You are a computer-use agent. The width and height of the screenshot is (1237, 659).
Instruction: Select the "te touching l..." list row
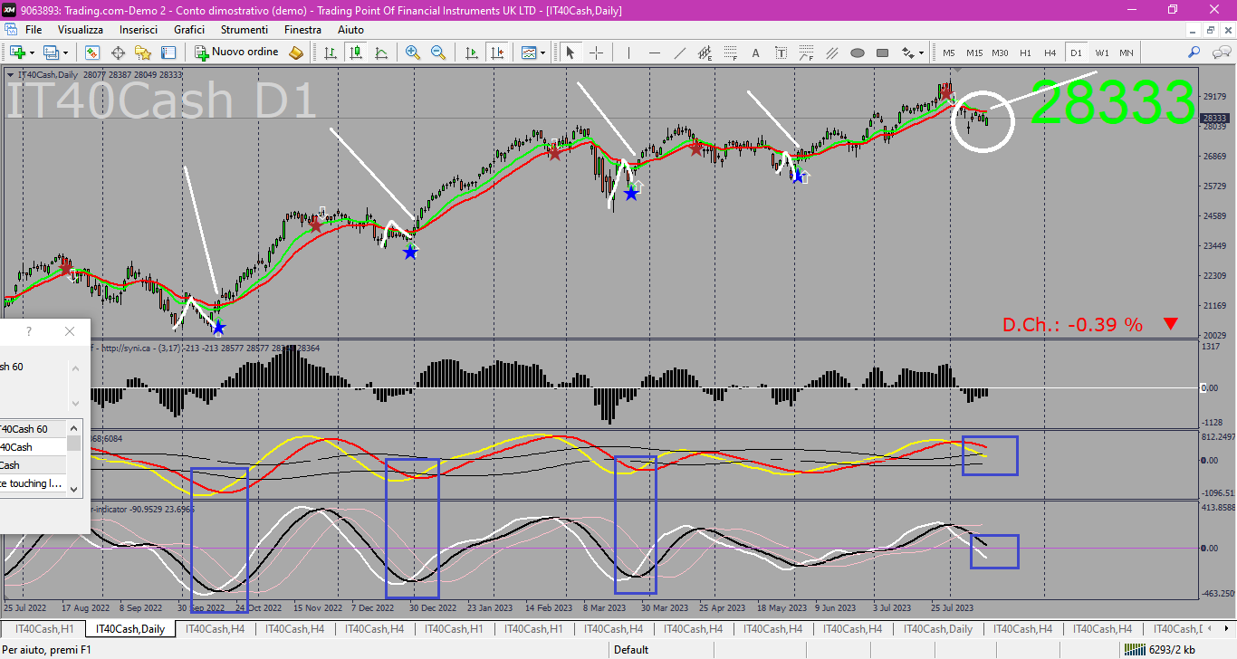pos(33,483)
